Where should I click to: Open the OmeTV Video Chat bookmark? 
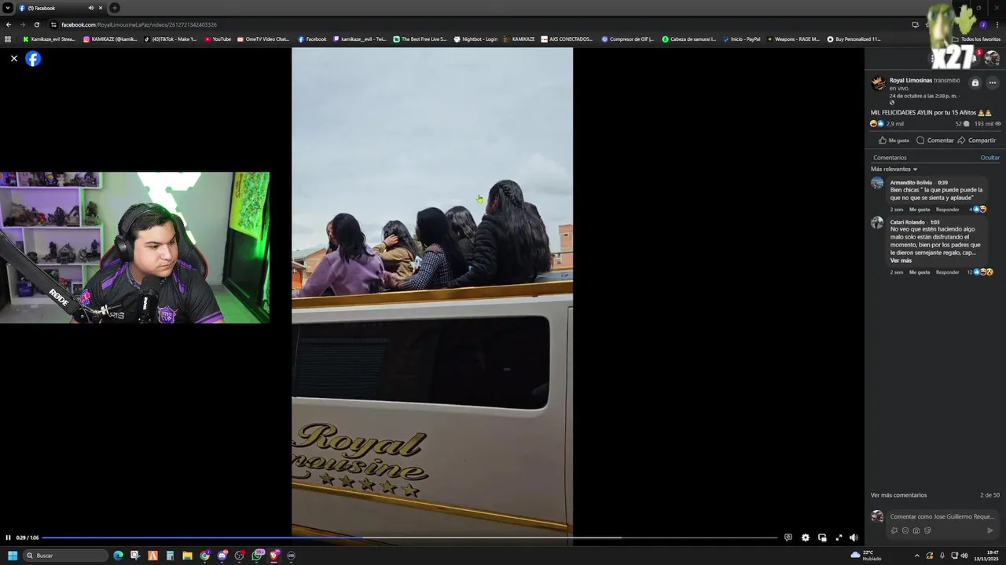click(263, 39)
